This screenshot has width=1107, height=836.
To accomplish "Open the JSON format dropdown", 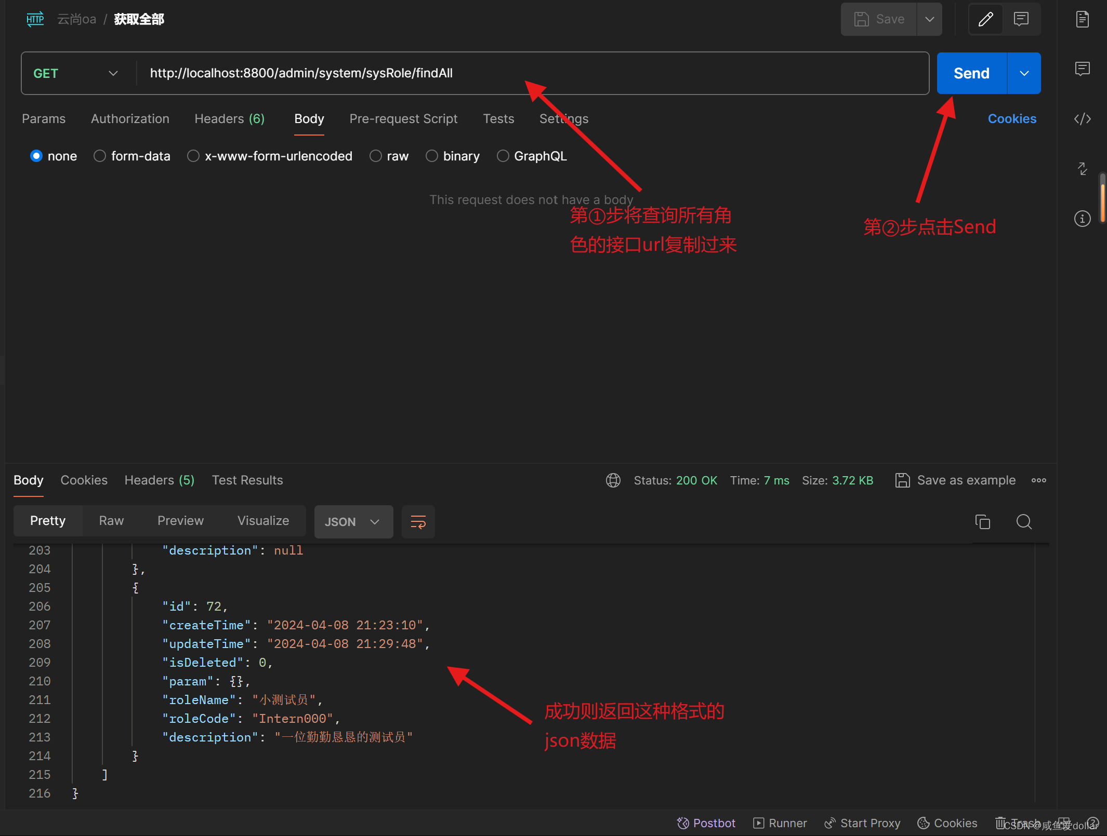I will pos(353,522).
